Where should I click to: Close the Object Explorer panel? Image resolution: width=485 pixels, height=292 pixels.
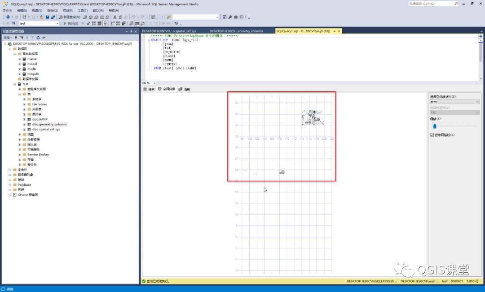click(136, 31)
